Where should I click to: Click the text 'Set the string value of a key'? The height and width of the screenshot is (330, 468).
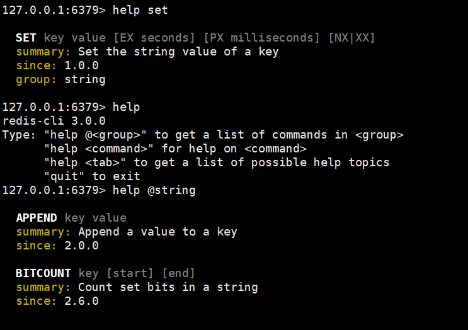pyautogui.click(x=178, y=52)
